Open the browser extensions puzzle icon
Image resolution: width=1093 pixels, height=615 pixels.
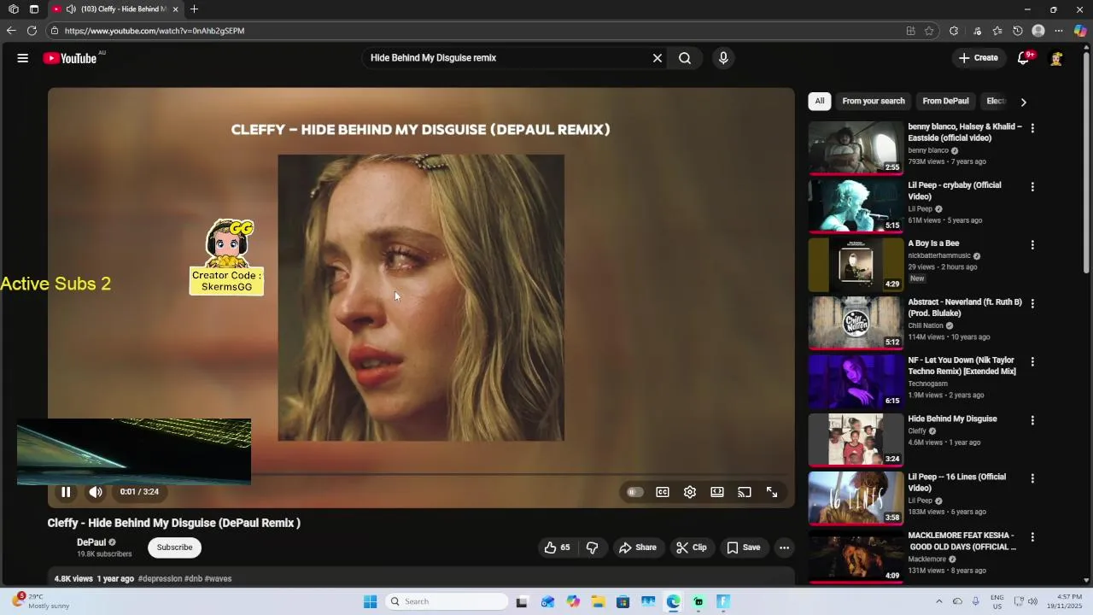click(x=954, y=31)
